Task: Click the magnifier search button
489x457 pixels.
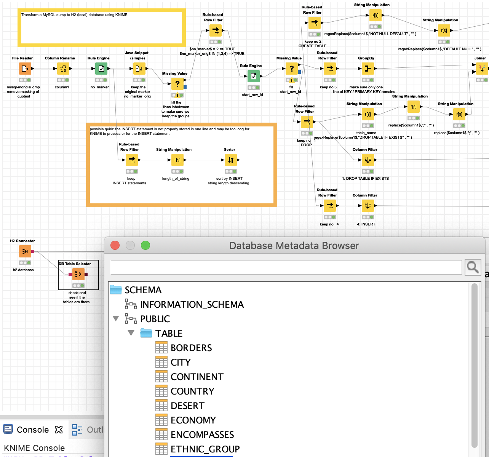Action: tap(473, 267)
